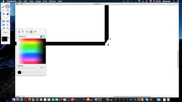Open the Font menu
The image size is (182, 102).
45,1
